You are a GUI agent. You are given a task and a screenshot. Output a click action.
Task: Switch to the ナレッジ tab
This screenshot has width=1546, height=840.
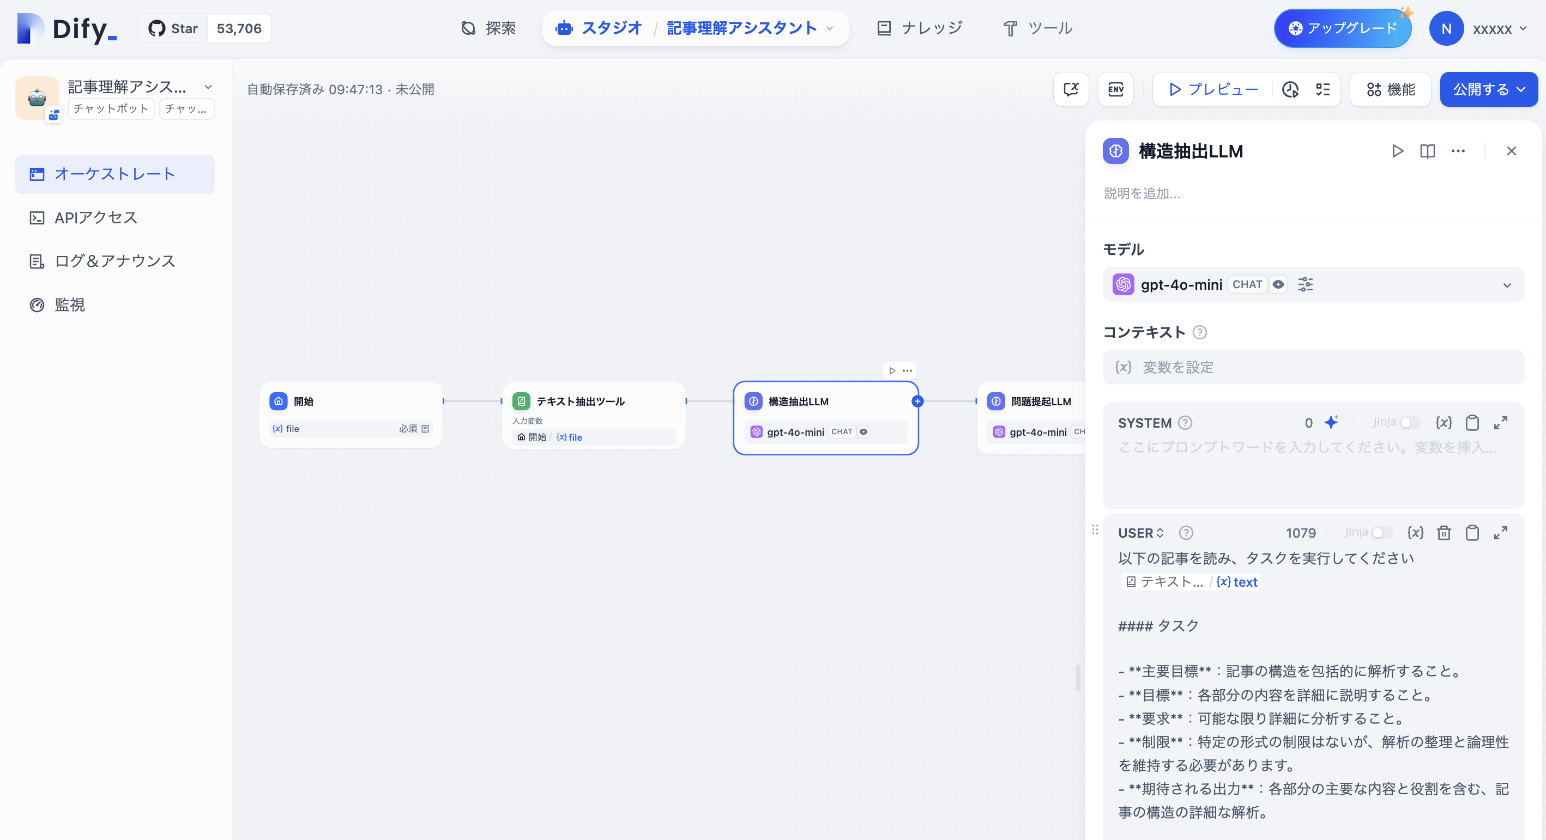(920, 28)
